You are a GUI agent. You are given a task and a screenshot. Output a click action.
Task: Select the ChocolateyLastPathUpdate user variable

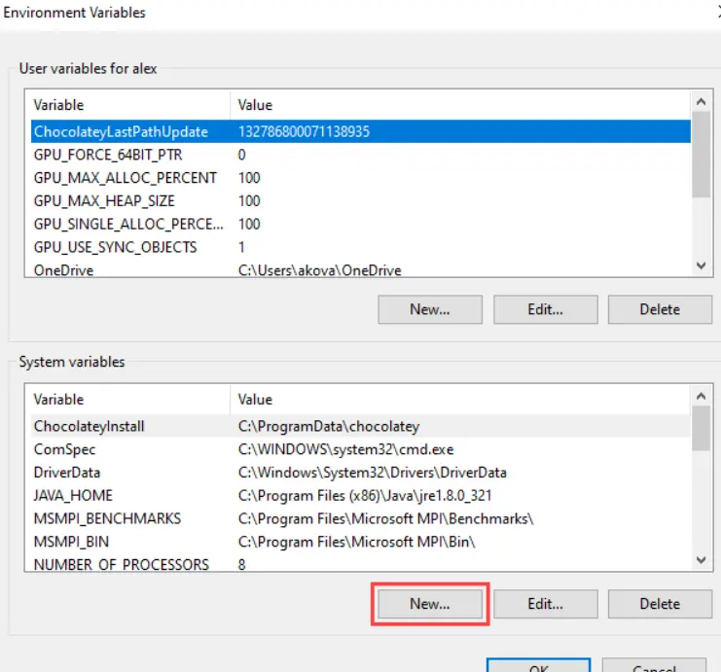click(121, 131)
